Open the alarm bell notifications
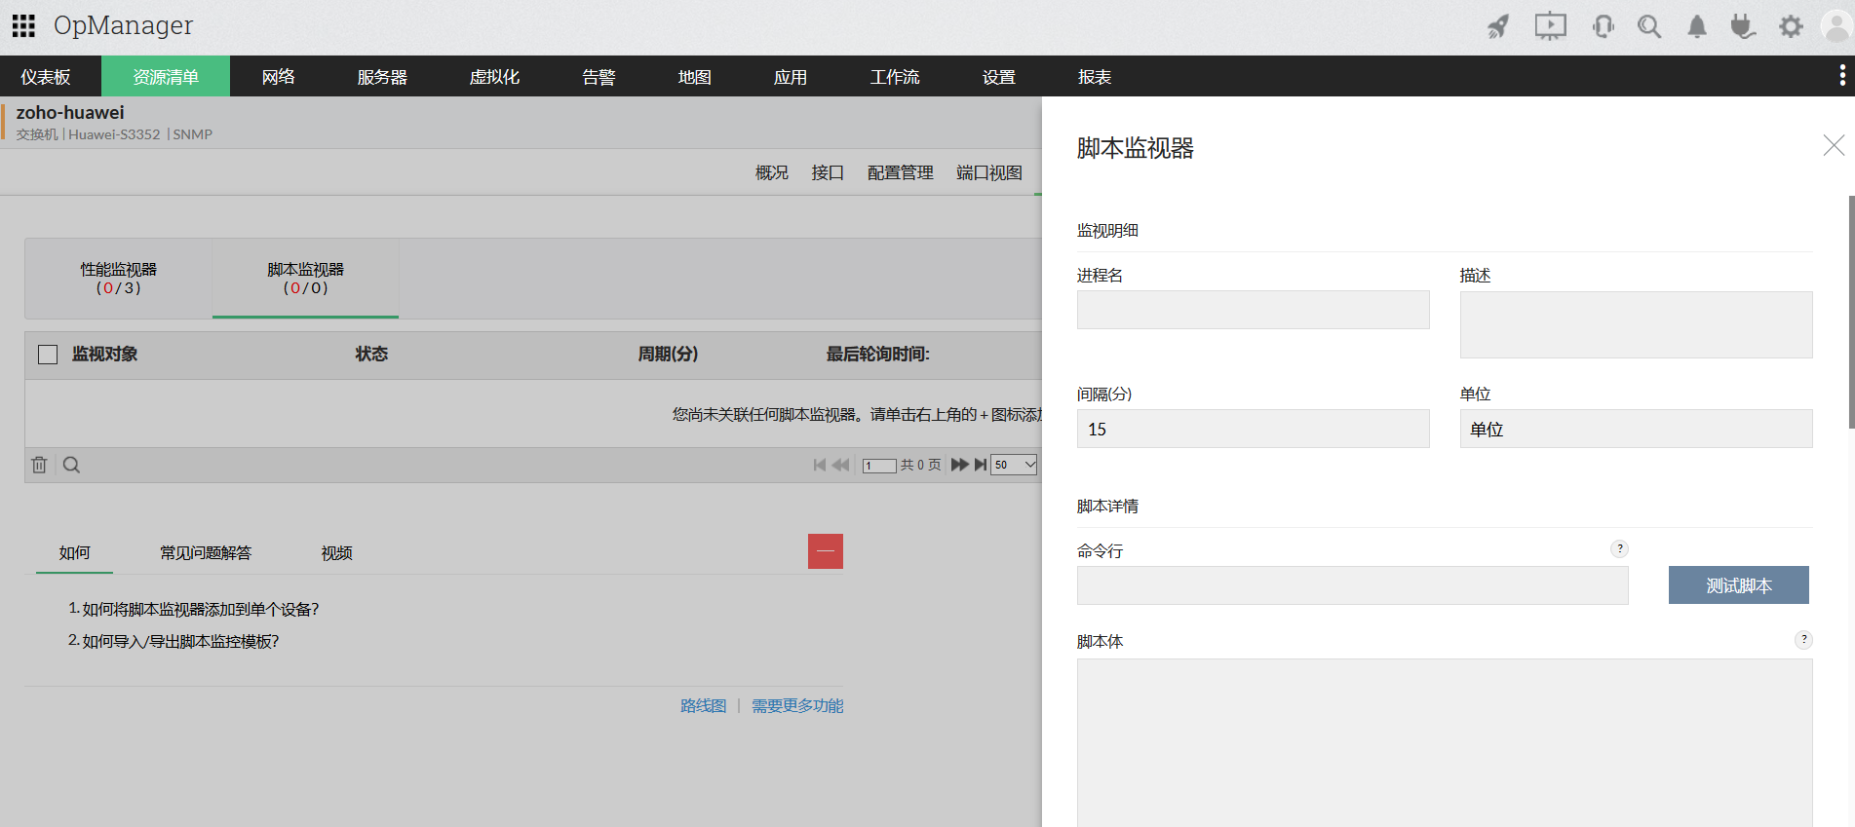 pyautogui.click(x=1697, y=26)
